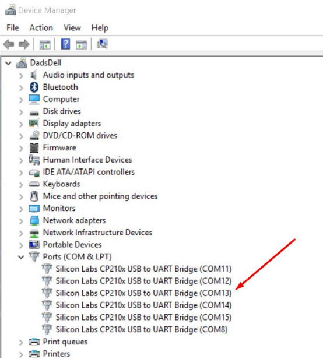Image resolution: width=323 pixels, height=359 pixels.
Task: Click the Network adapters icon
Action: click(34, 220)
